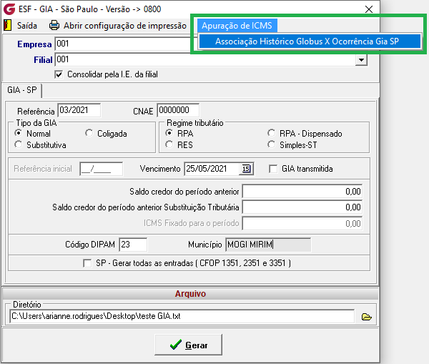Click the Referência inicial field
This screenshot has width=429, height=364.
point(102,169)
